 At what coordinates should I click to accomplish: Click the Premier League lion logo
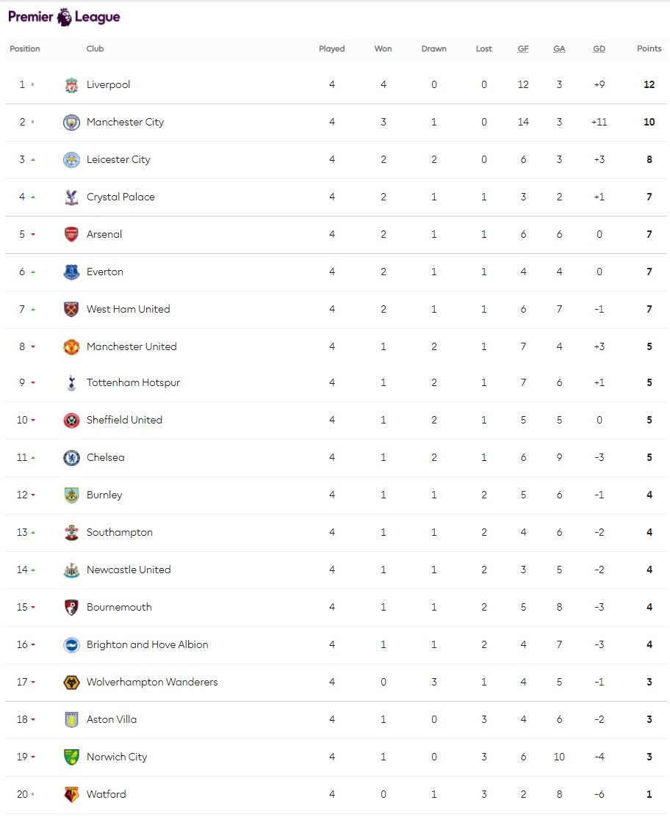64,17
